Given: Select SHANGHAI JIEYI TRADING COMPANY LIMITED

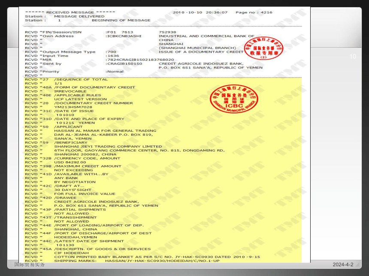Looking at the screenshot, I should [x=108, y=146].
